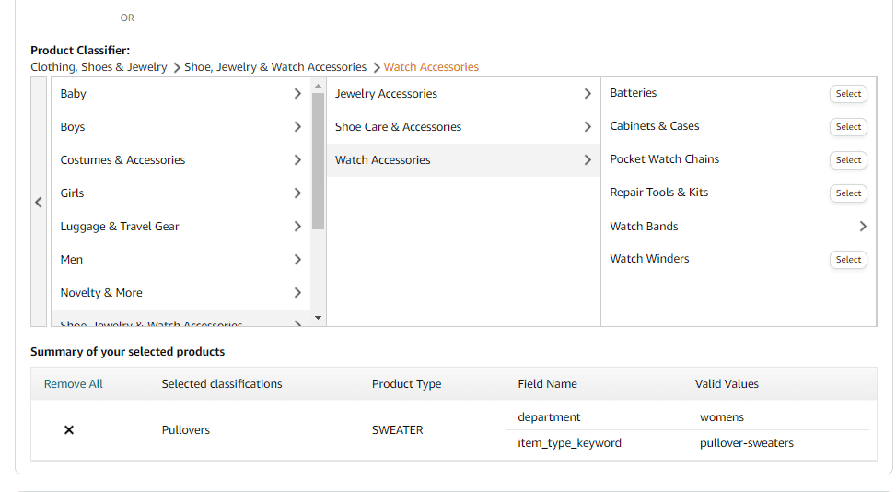Select Pocket Watch Chains classification
Viewport: 896px width, 492px height.
(848, 160)
